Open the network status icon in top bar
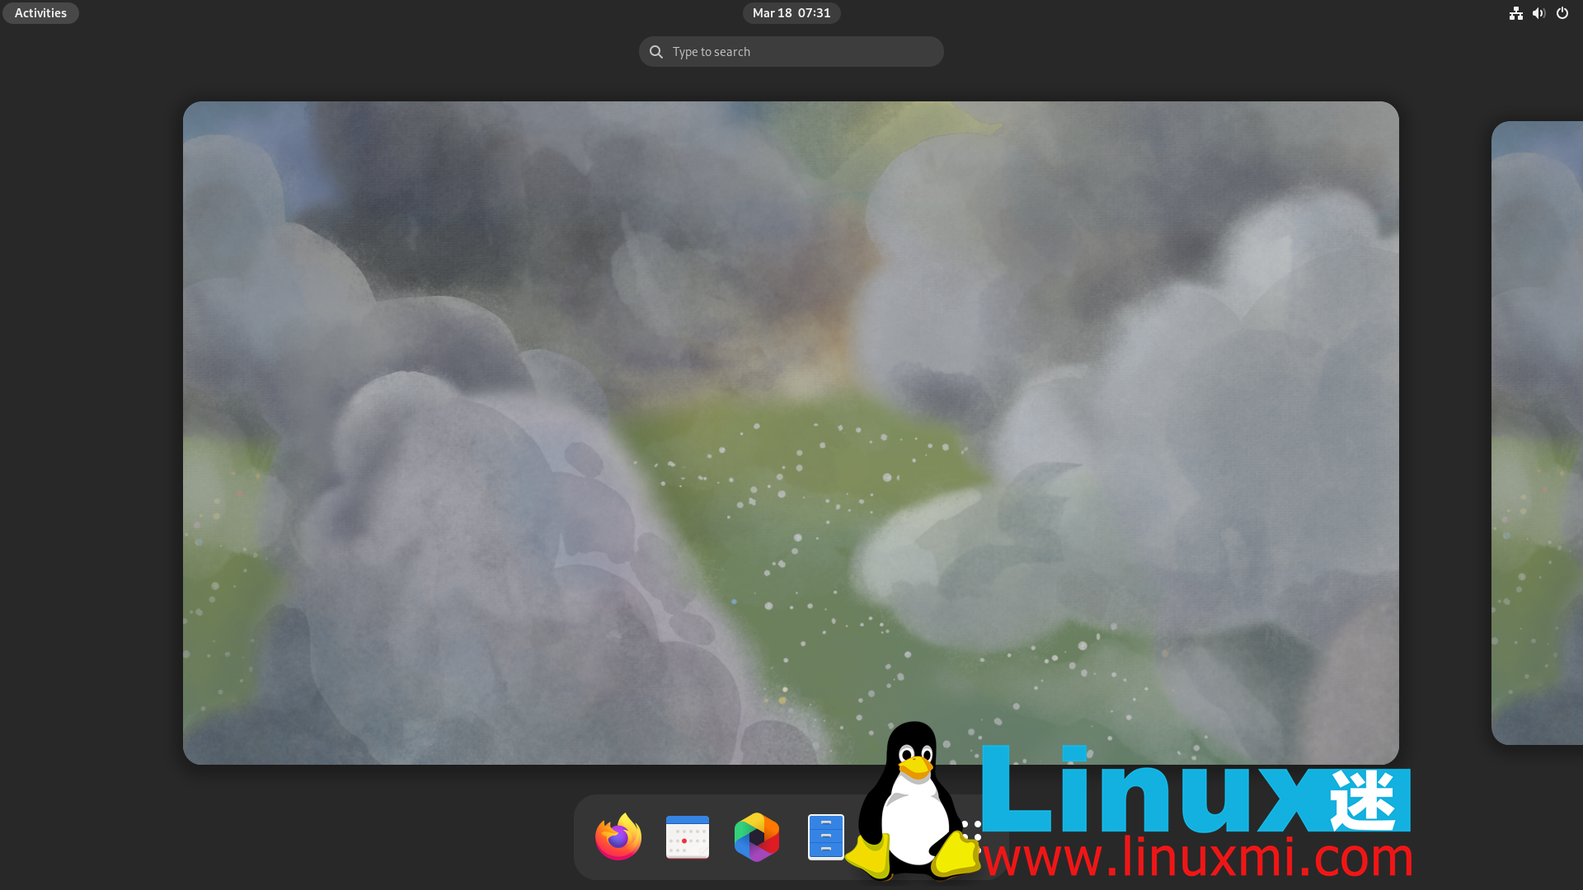 tap(1515, 13)
